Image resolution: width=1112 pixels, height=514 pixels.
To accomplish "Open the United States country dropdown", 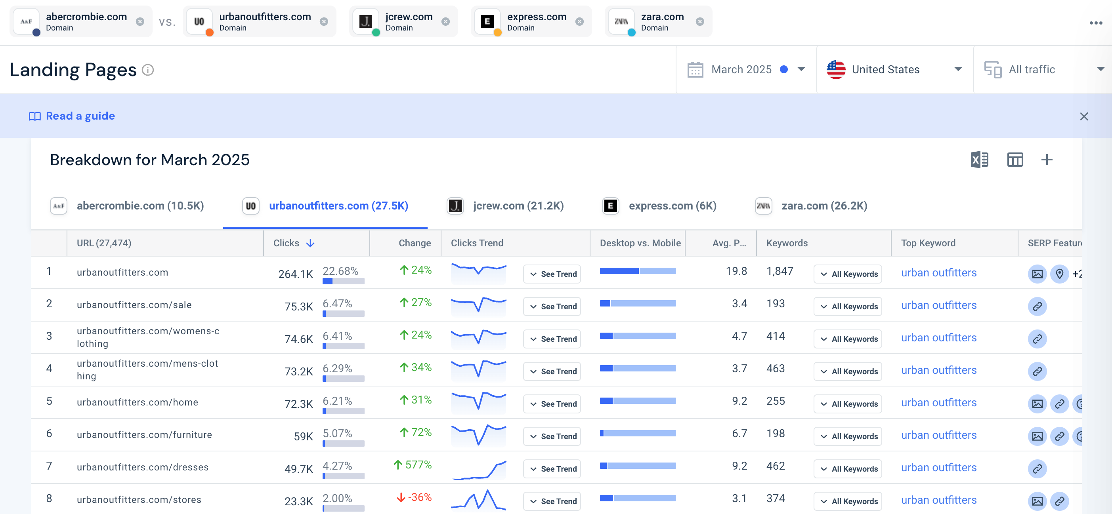I will pyautogui.click(x=895, y=69).
